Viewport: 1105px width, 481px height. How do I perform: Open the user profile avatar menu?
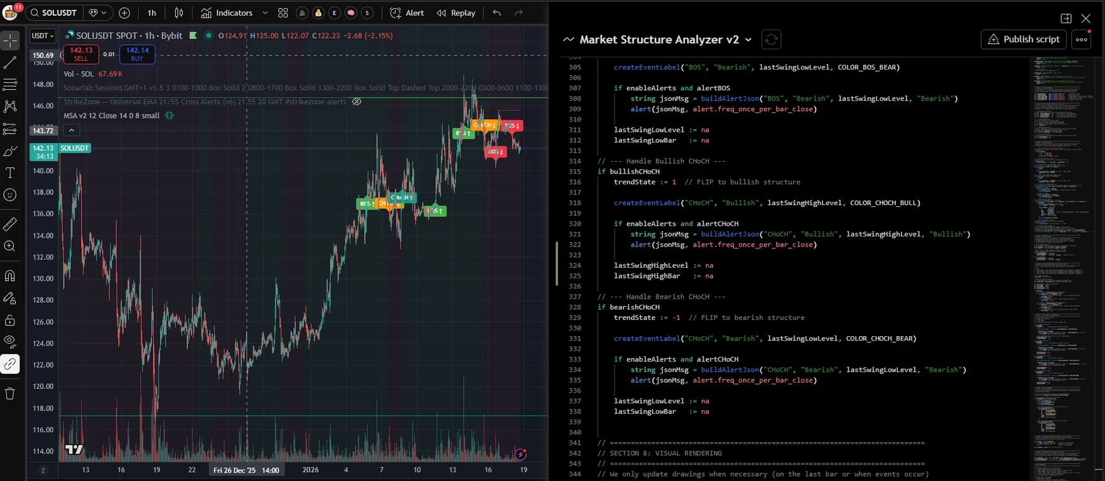click(x=10, y=13)
